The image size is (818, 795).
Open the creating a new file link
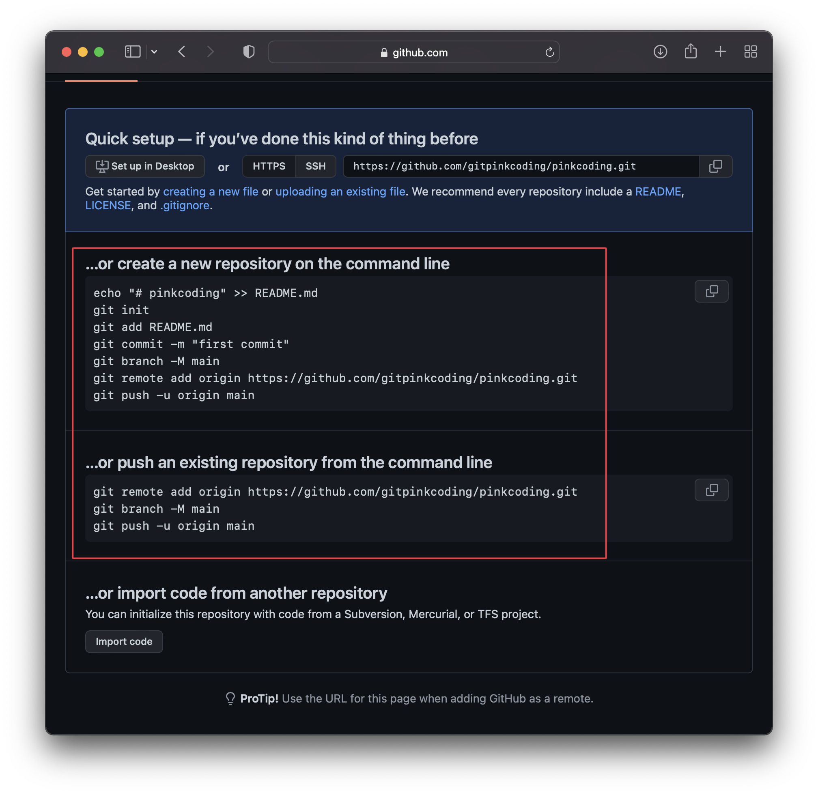(211, 191)
